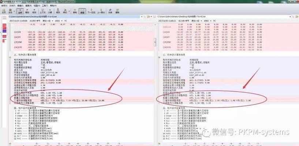Click the Format (格式) toolbar icon
The height and width of the screenshot is (146, 299).
pyautogui.click(x=65, y=11)
